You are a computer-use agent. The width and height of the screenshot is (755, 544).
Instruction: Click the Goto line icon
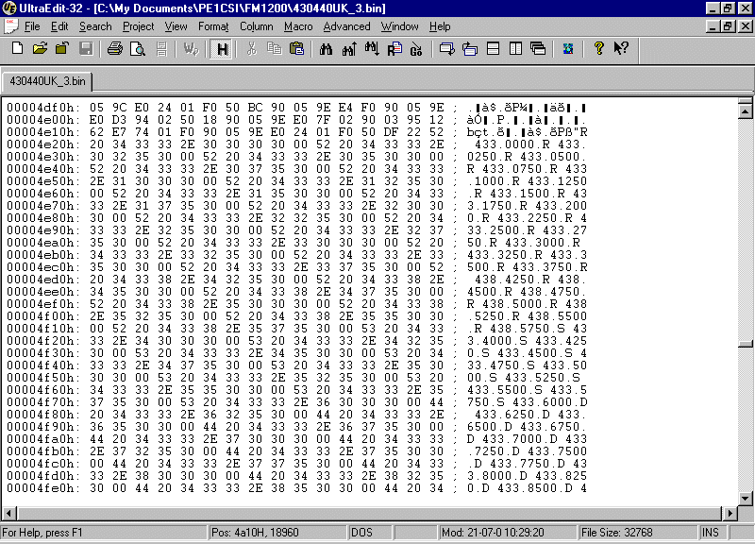[x=417, y=49]
